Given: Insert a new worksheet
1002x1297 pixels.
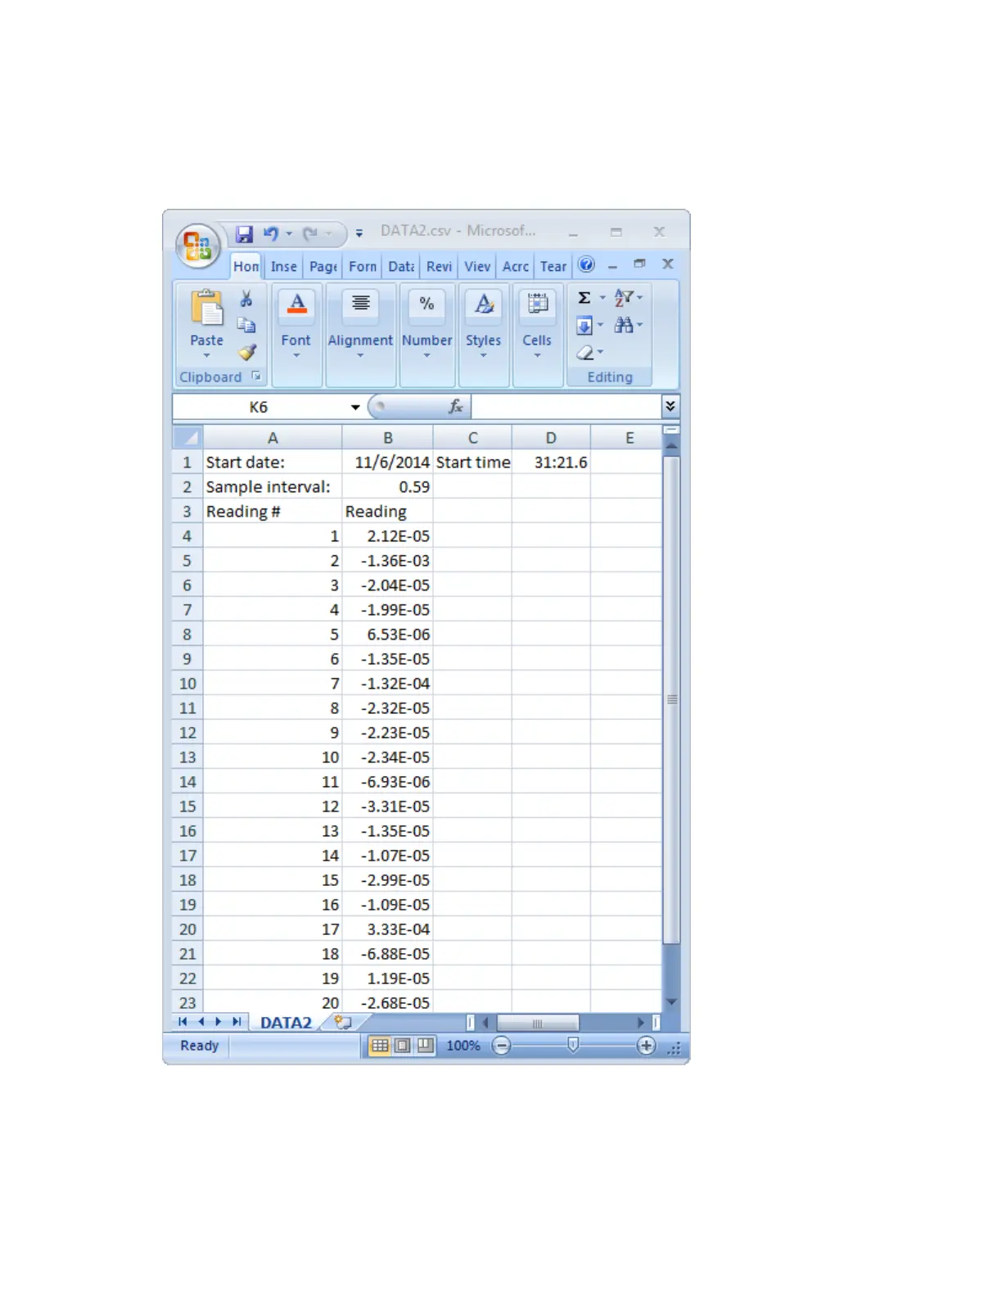Looking at the screenshot, I should coord(343,1023).
